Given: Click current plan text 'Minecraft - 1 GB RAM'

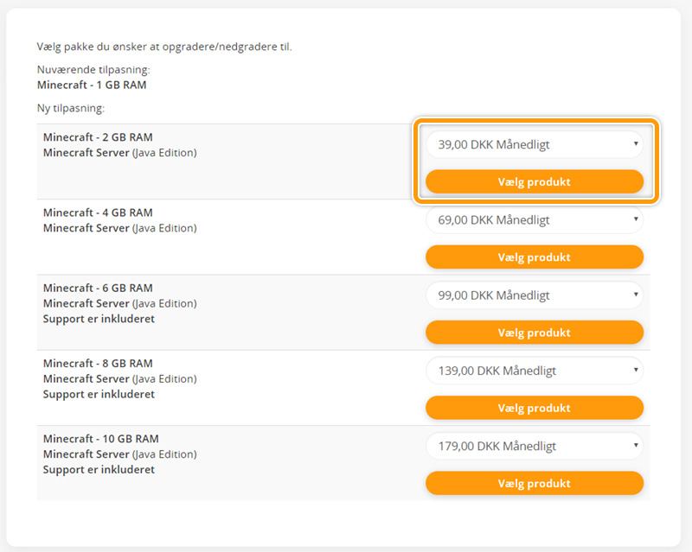Looking at the screenshot, I should tap(92, 86).
